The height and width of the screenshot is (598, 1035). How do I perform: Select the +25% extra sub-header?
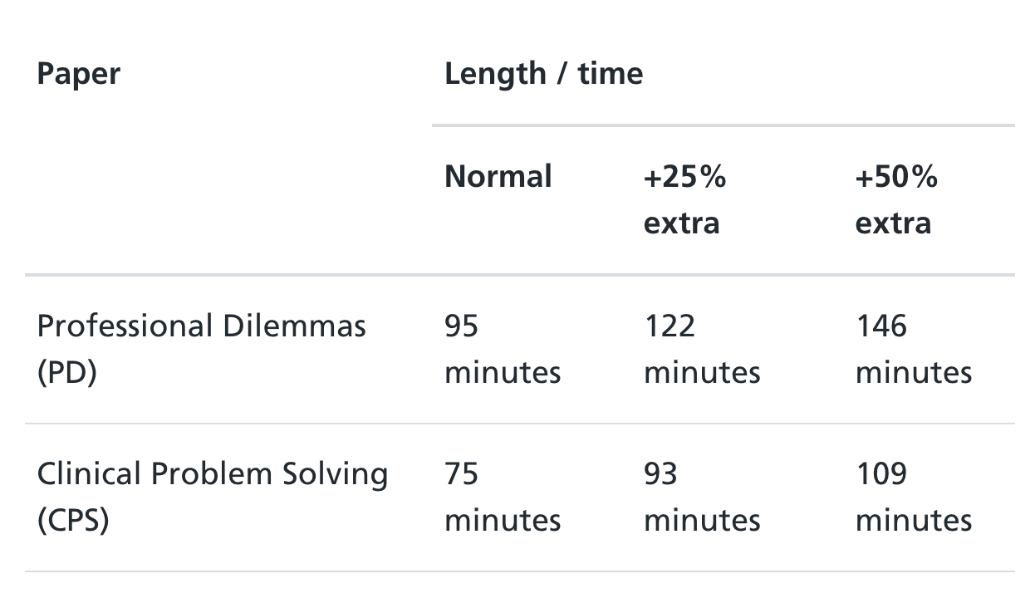point(684,200)
